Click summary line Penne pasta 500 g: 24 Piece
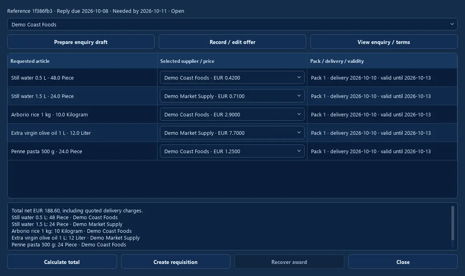This screenshot has height=276, width=465. pos(69,244)
